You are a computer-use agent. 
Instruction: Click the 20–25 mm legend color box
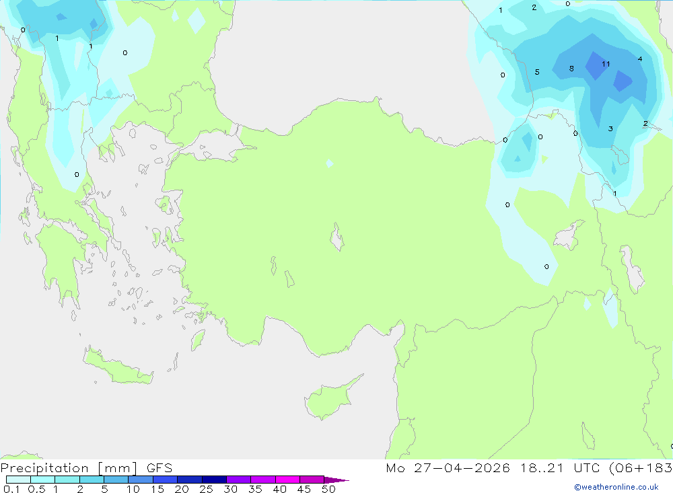click(x=190, y=480)
